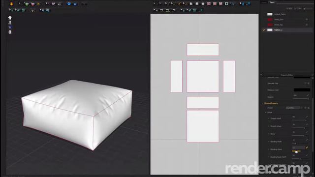This screenshot has height=177, width=315.
Task: Select the right side rectangle pattern piece
Action: (x=229, y=77)
